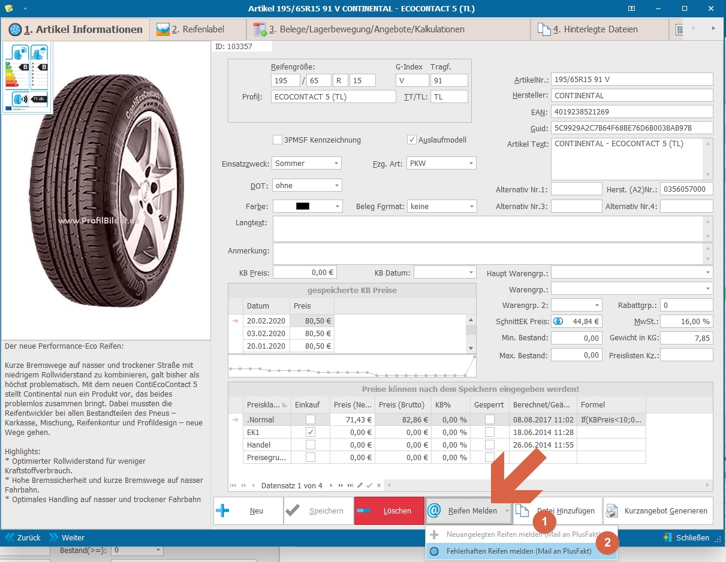Click the X cancel icon in price navigator
726x562 pixels.
coord(379,485)
